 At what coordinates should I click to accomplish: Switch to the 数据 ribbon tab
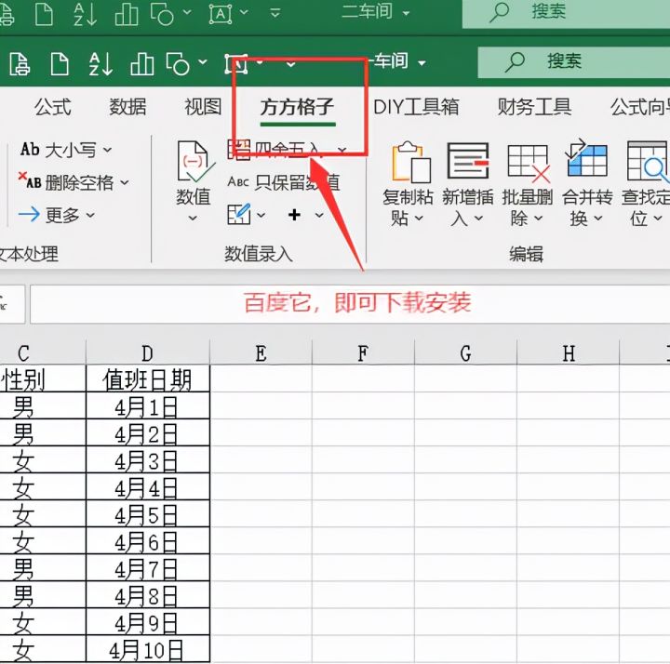(x=127, y=107)
